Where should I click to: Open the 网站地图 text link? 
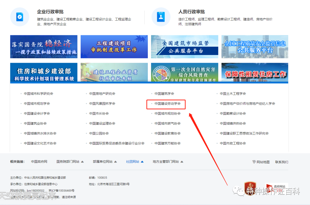[x=263, y=162]
